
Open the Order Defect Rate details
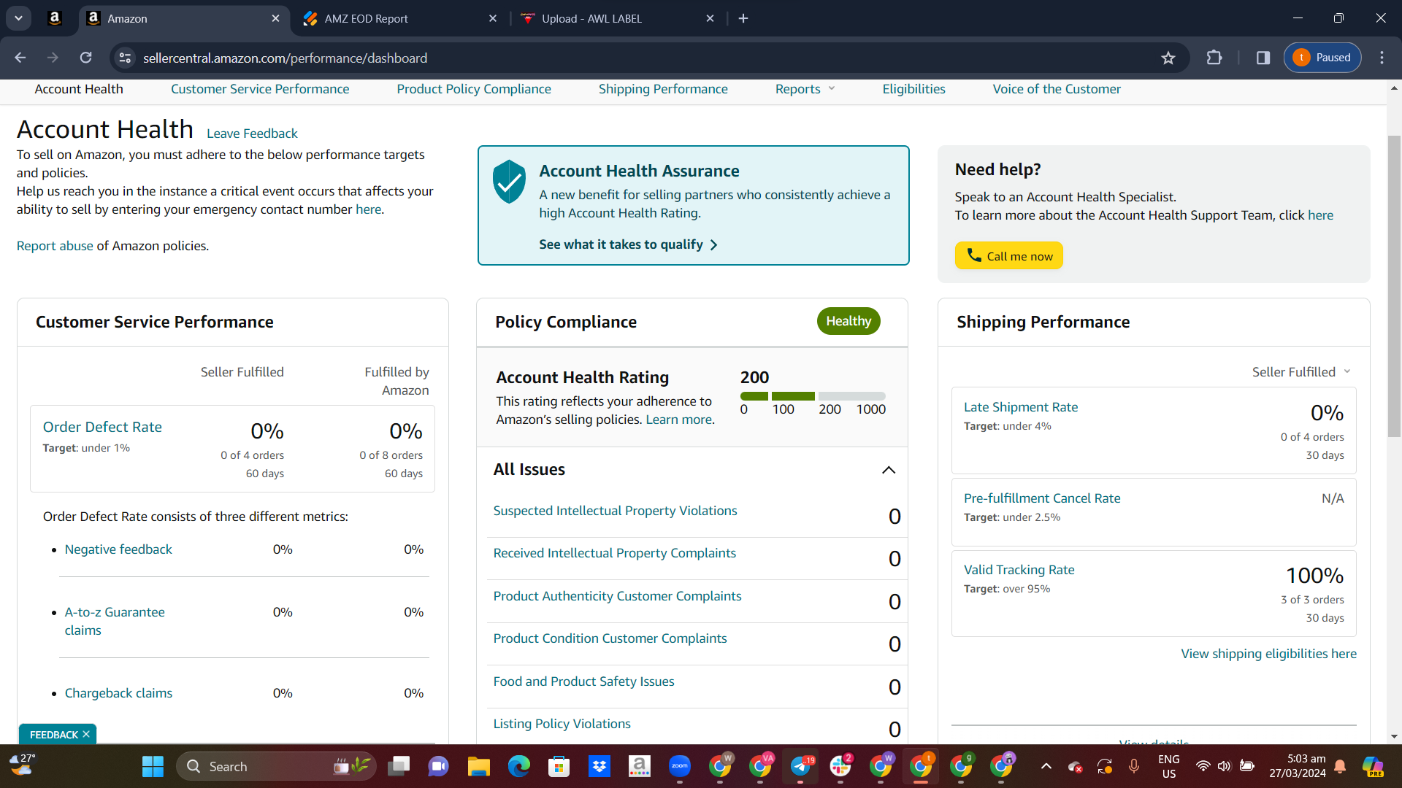[102, 427]
